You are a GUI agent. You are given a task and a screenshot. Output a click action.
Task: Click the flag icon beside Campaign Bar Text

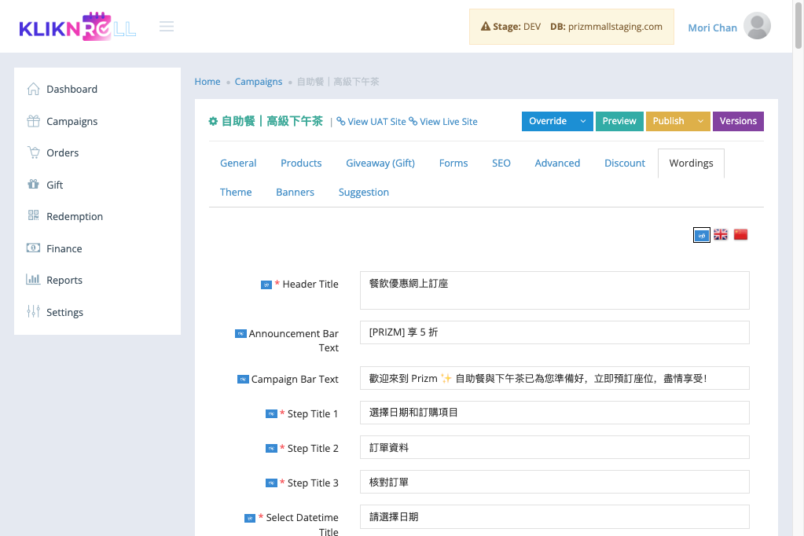(x=243, y=380)
